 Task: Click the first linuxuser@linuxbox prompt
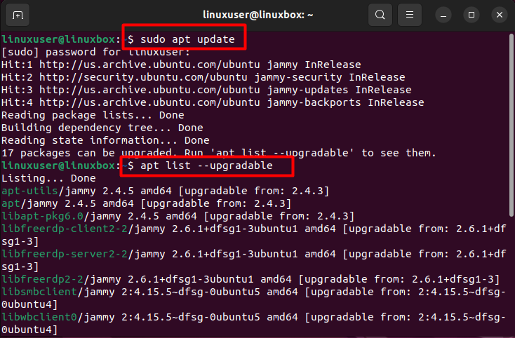click(58, 39)
